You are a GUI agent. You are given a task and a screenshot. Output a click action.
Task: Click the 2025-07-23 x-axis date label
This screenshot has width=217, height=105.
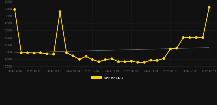[34, 71]
